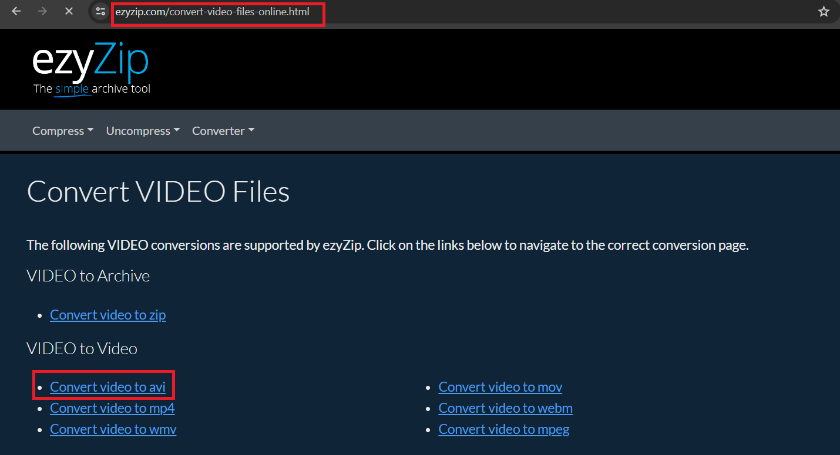The height and width of the screenshot is (455, 840).
Task: Open the Convert video to zip link
Action: 107,315
